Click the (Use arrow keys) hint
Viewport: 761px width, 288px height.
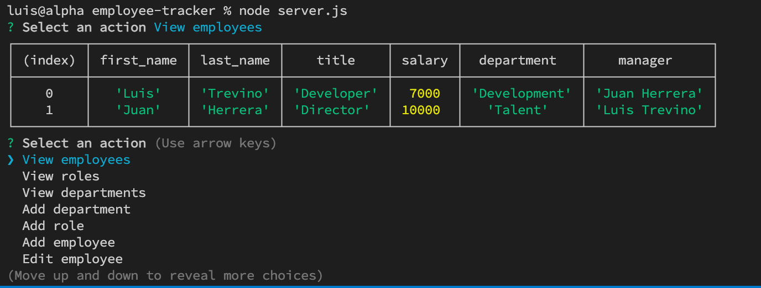[x=216, y=143]
